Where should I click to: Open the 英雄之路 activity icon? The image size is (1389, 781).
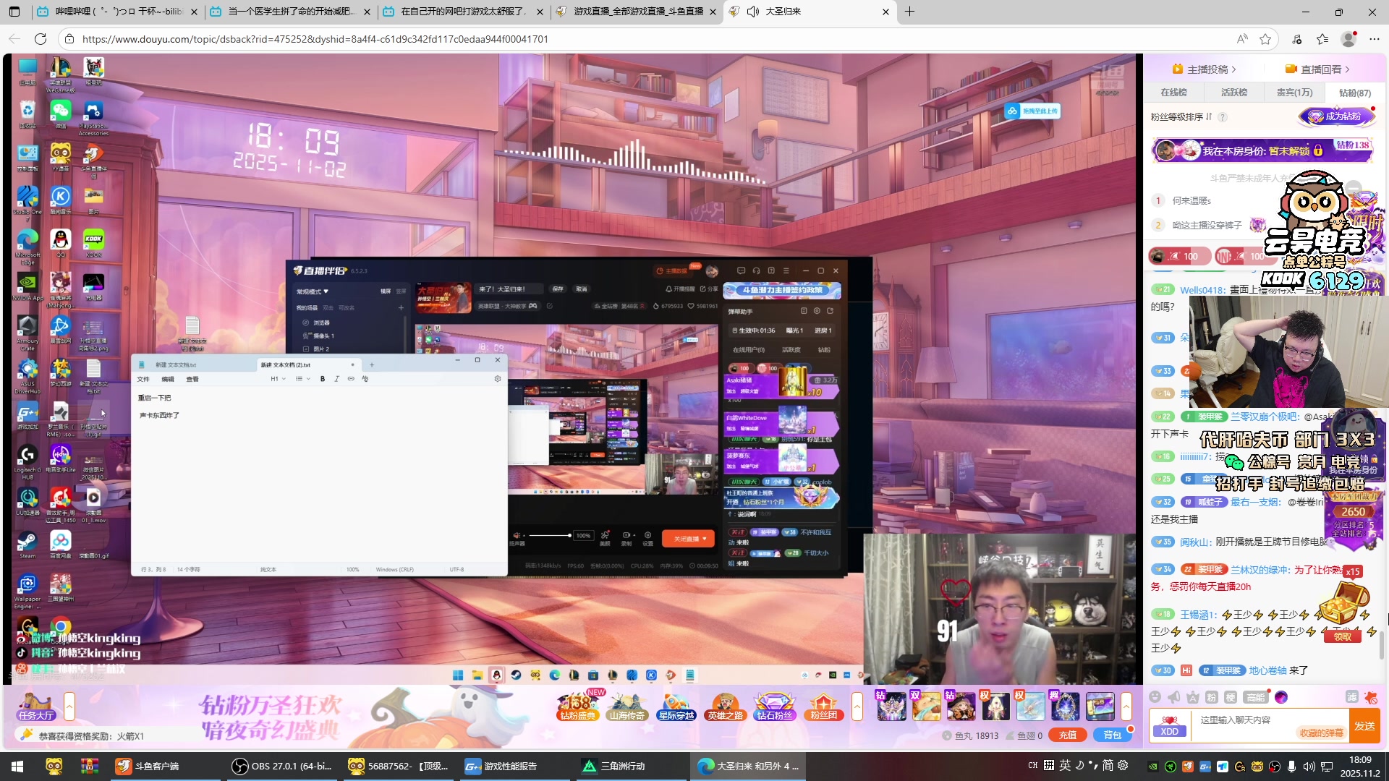(725, 706)
